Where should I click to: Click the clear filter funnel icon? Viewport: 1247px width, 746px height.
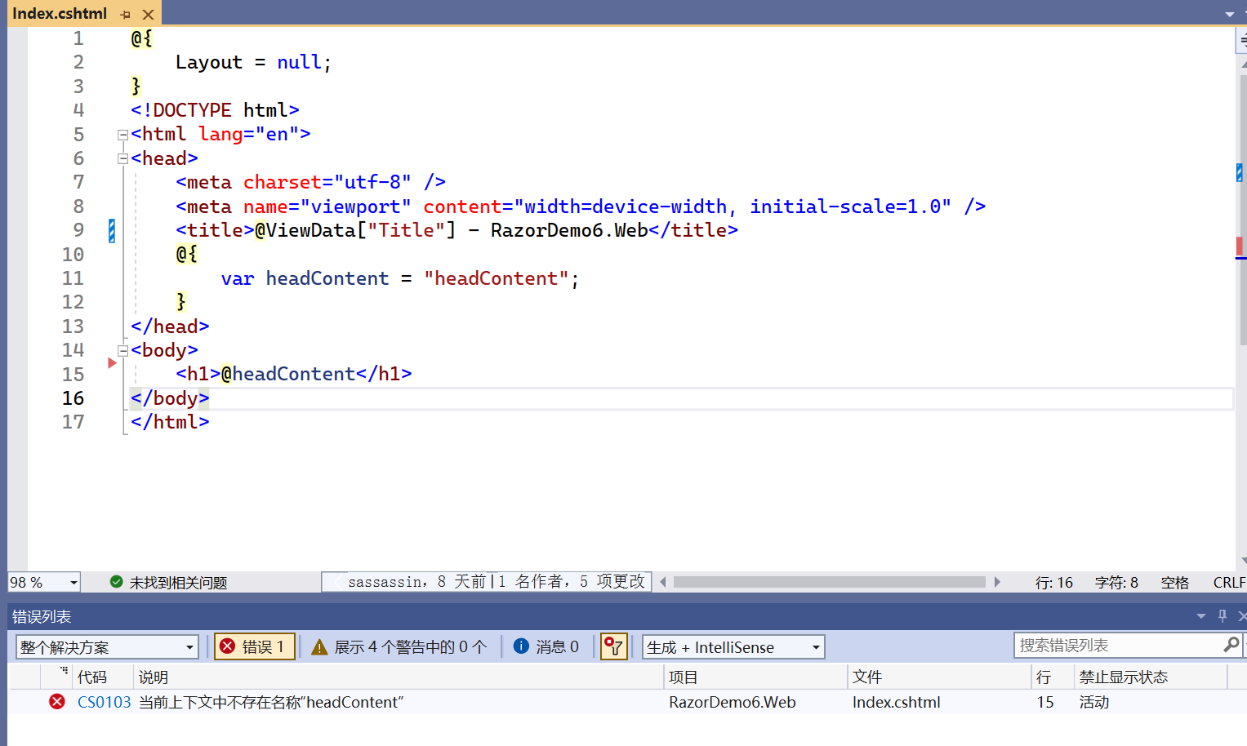pyautogui.click(x=613, y=647)
